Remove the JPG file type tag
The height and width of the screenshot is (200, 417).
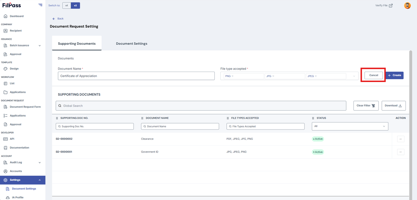[273, 76]
